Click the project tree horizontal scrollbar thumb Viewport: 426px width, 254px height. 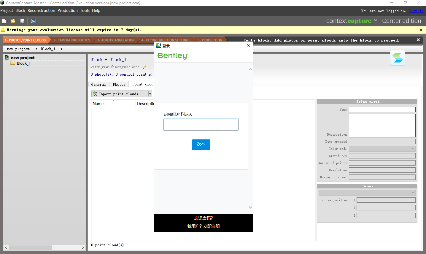pyautogui.click(x=30, y=247)
